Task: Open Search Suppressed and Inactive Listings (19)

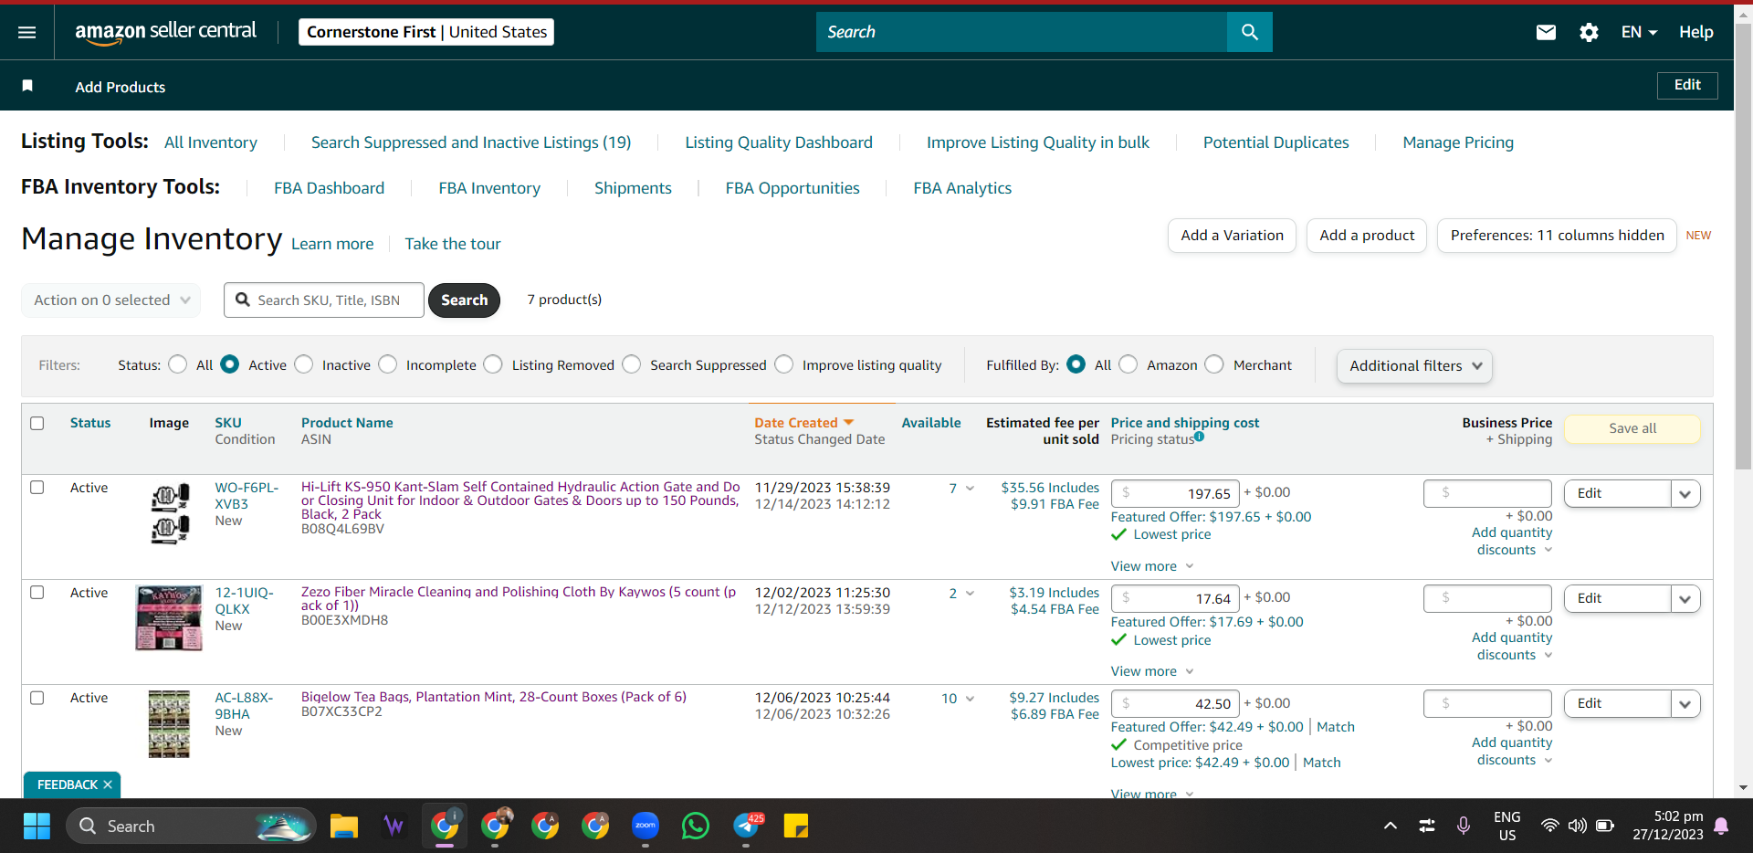Action: pyautogui.click(x=471, y=142)
